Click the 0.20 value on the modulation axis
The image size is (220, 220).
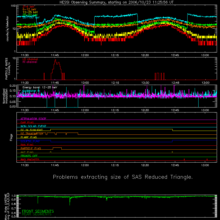pyautogui.click(x=13, y=86)
